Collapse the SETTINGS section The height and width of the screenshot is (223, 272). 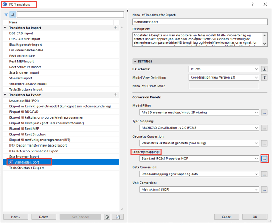pos(135,62)
